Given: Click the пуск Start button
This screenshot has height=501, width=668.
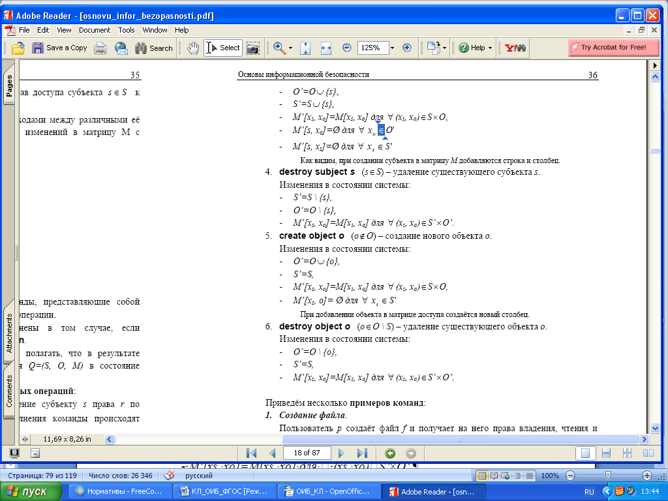Looking at the screenshot, I should click(x=30, y=492).
